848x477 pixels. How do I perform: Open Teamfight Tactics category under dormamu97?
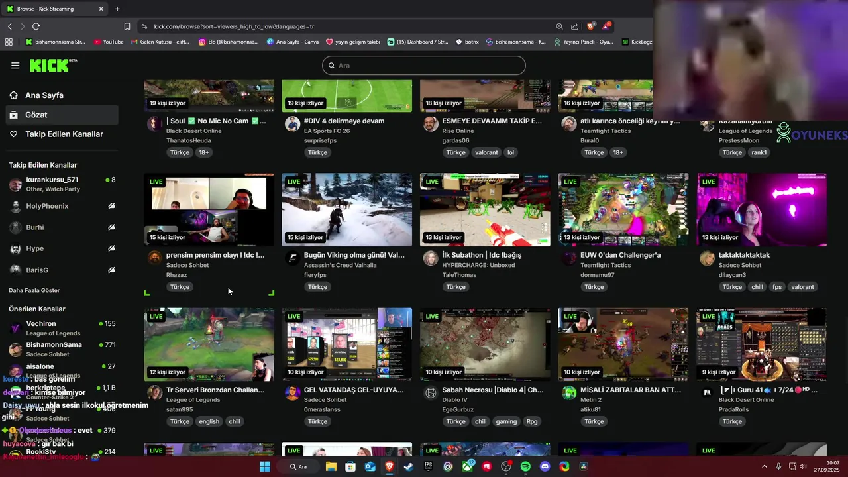tap(606, 265)
